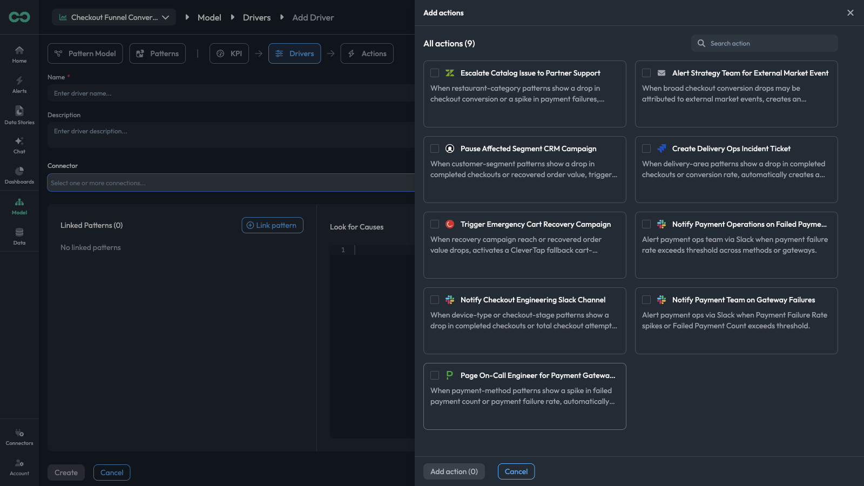Open Alerts in sidebar
This screenshot has width=864, height=486.
19,85
